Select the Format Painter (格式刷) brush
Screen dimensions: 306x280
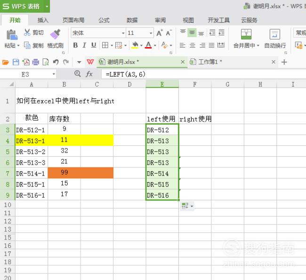coord(55,34)
